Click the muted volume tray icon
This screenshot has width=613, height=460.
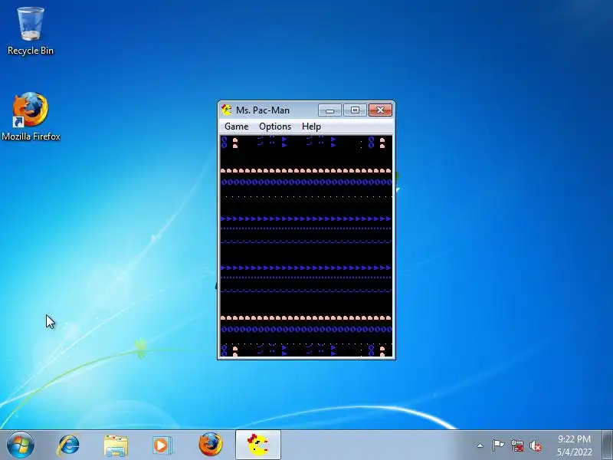coord(536,445)
